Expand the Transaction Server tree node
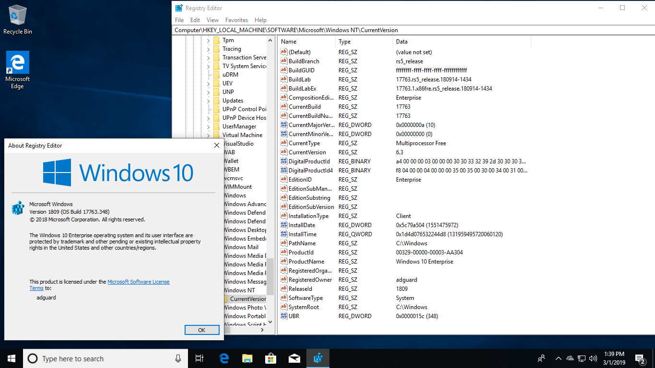Viewport: 655px width, 368px height. (208, 57)
